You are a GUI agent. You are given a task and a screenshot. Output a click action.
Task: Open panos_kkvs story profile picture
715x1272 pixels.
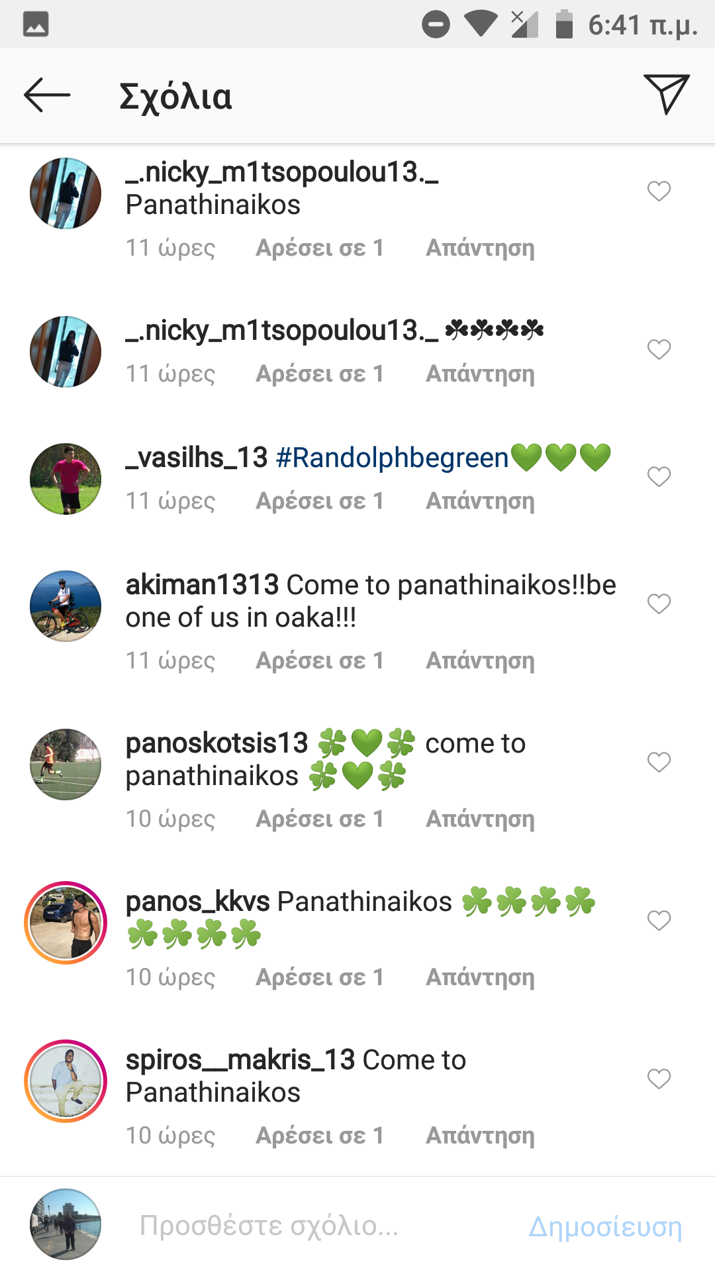(66, 923)
